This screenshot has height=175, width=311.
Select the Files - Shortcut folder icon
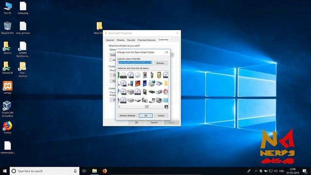click(x=23, y=70)
